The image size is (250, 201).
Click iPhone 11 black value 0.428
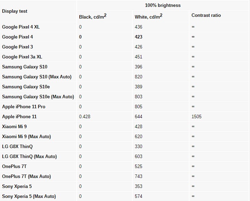click(85, 116)
